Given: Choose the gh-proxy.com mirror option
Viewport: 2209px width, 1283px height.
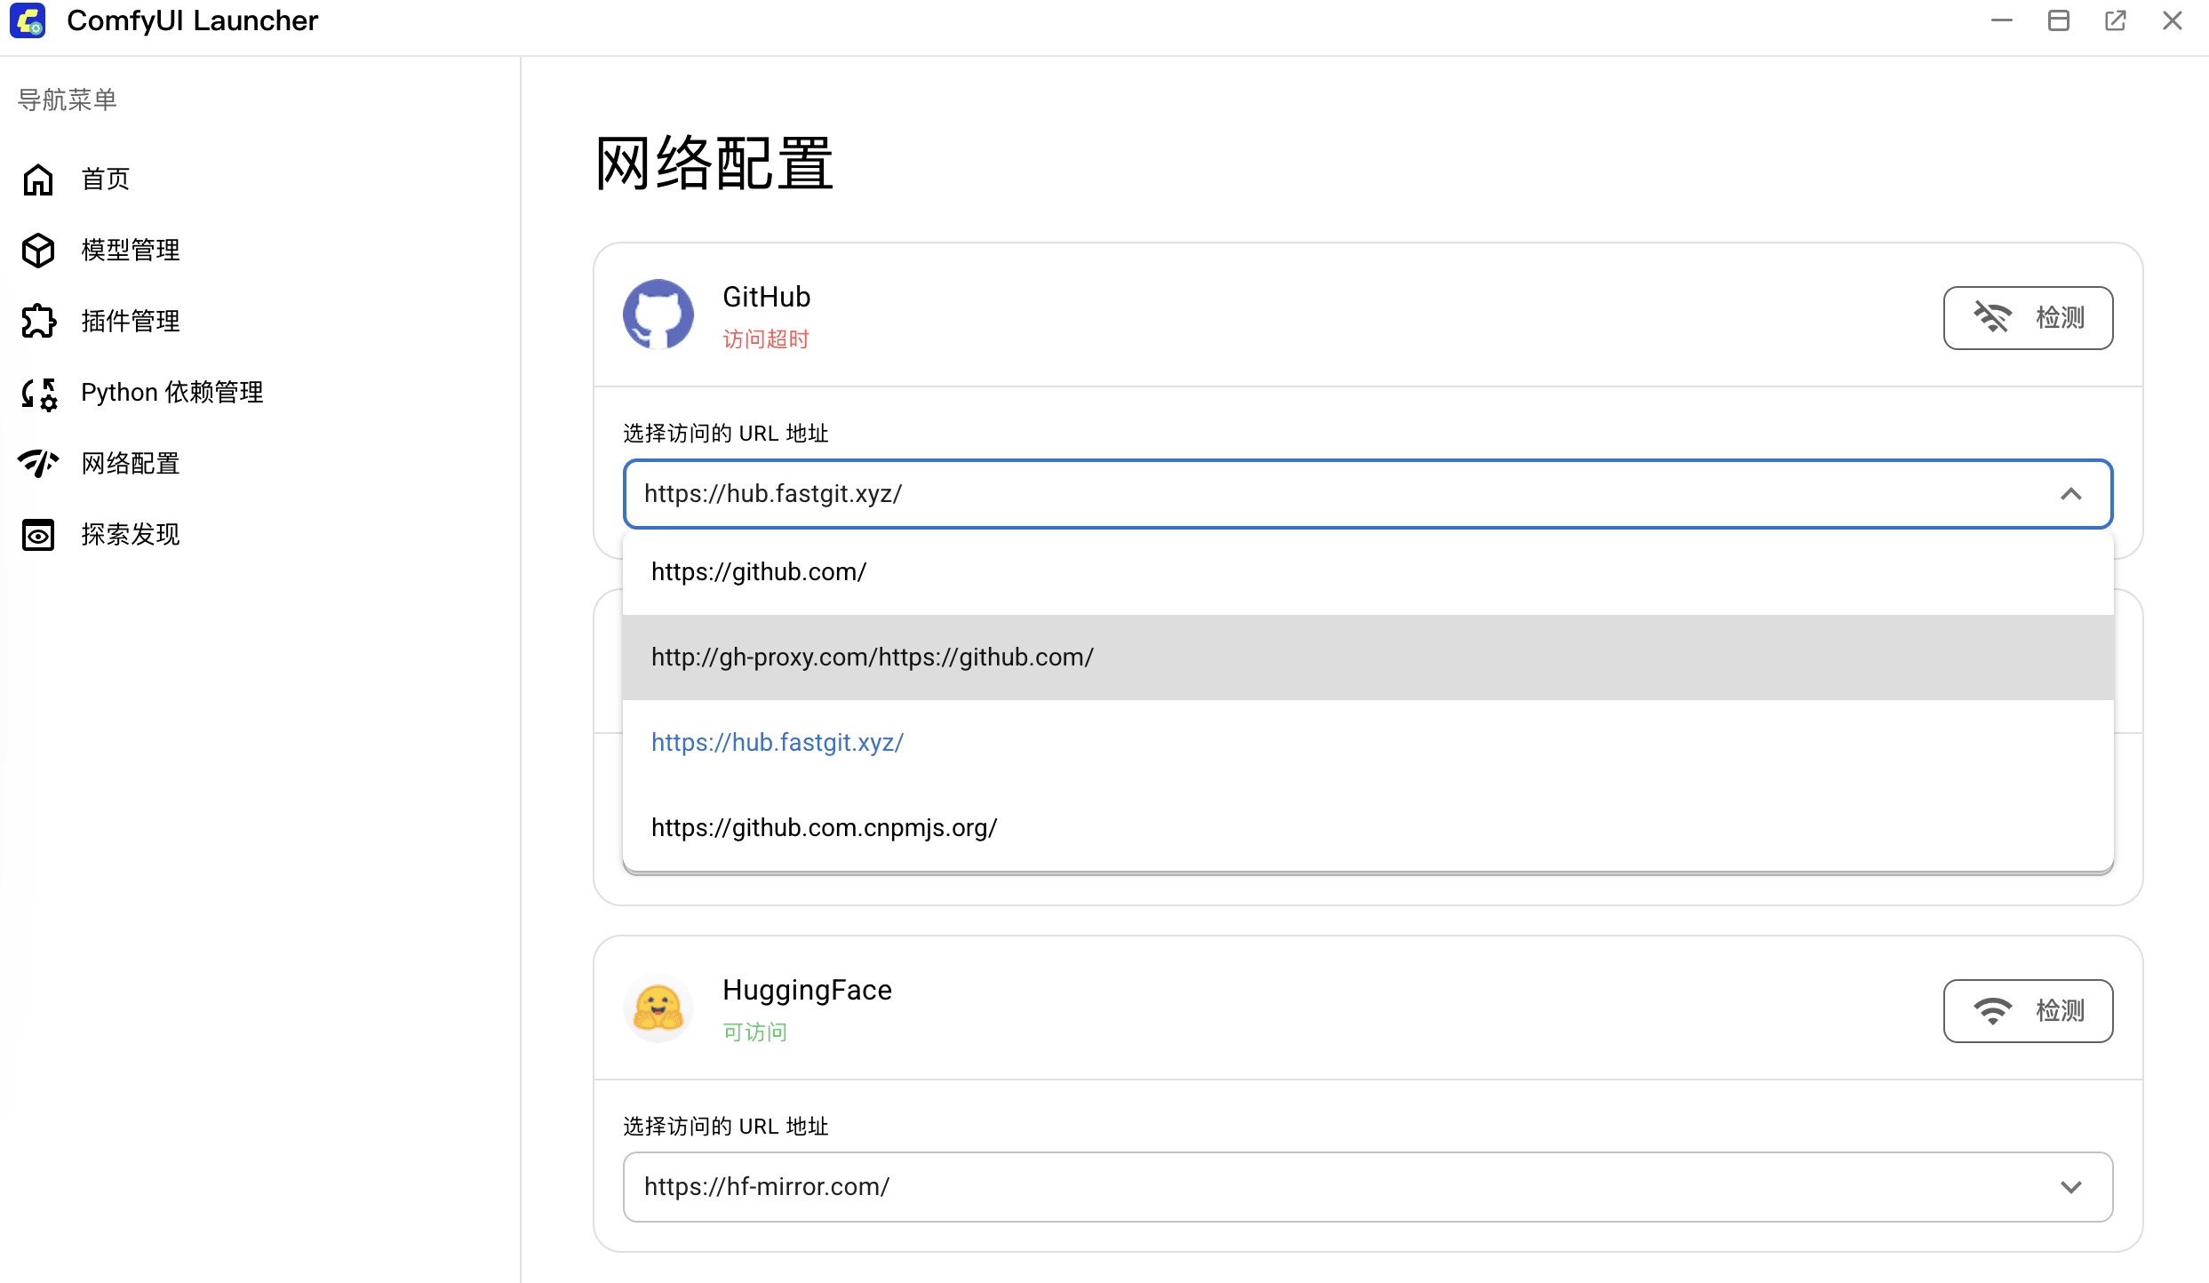Looking at the screenshot, I should [872, 657].
